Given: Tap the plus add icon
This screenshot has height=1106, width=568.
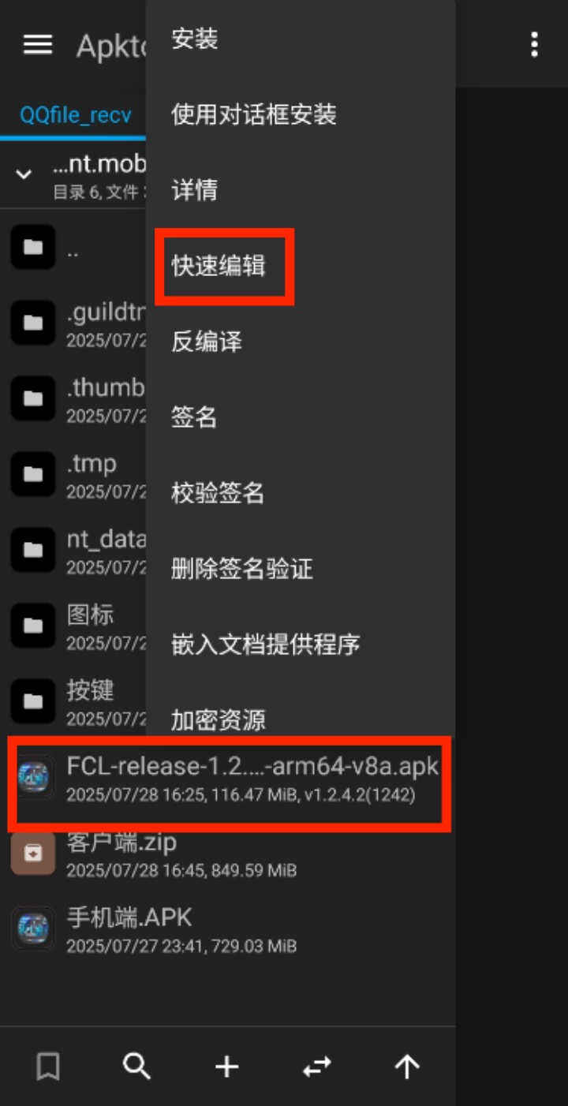Looking at the screenshot, I should tap(226, 1067).
